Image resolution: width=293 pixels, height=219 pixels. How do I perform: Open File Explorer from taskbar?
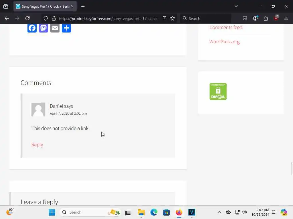click(x=141, y=212)
